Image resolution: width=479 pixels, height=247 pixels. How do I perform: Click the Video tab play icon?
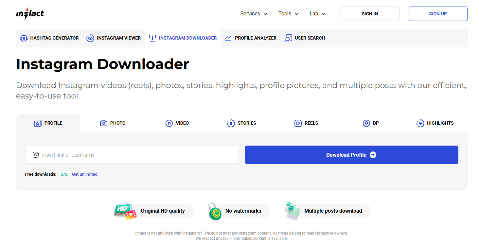point(169,123)
